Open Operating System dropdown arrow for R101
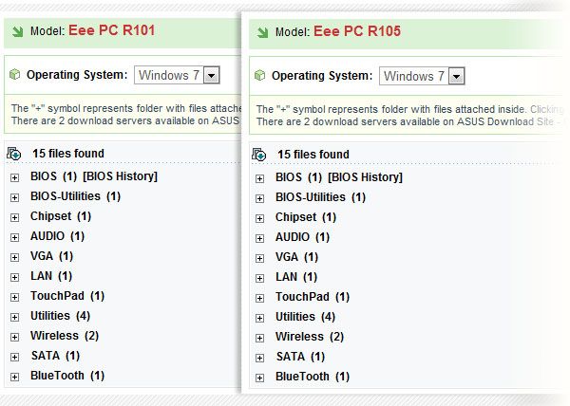The image size is (570, 406). (x=211, y=76)
